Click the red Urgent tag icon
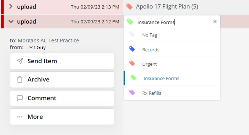249x135 pixels. click(132, 64)
